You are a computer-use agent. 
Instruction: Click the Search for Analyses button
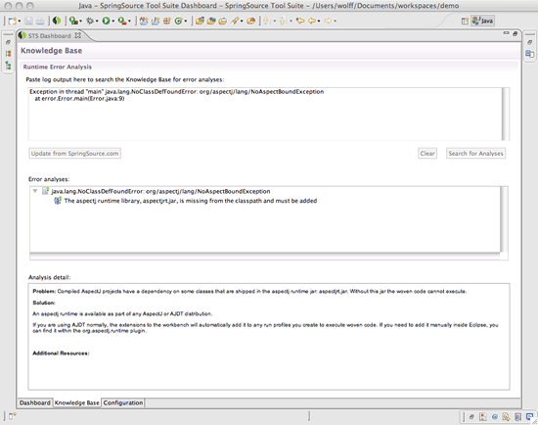pyautogui.click(x=475, y=153)
